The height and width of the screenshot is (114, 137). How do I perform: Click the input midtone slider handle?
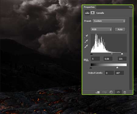tap(112, 54)
